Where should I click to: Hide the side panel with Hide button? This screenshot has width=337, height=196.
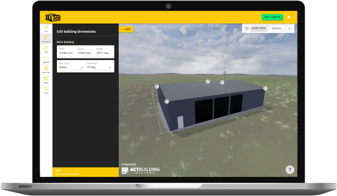tap(126, 29)
